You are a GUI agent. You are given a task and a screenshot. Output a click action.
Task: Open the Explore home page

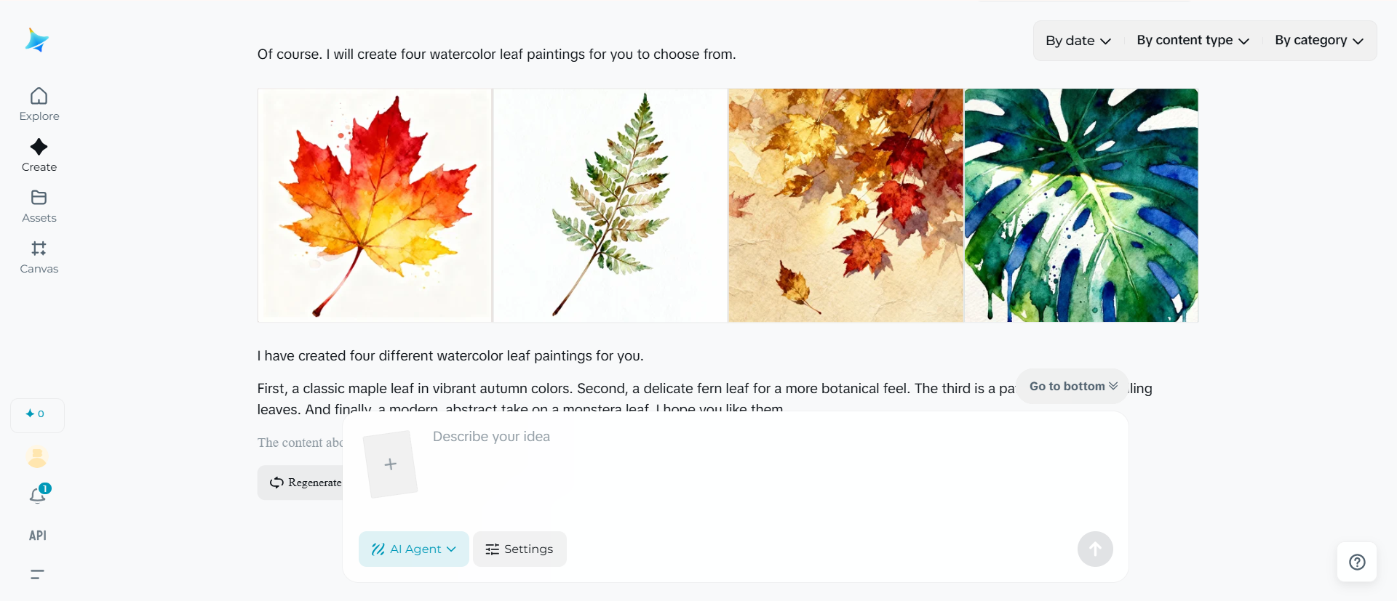(x=39, y=105)
